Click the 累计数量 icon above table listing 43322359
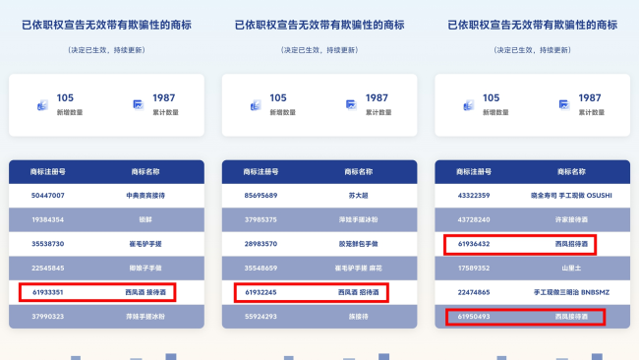The width and height of the screenshot is (639, 360). click(x=564, y=105)
